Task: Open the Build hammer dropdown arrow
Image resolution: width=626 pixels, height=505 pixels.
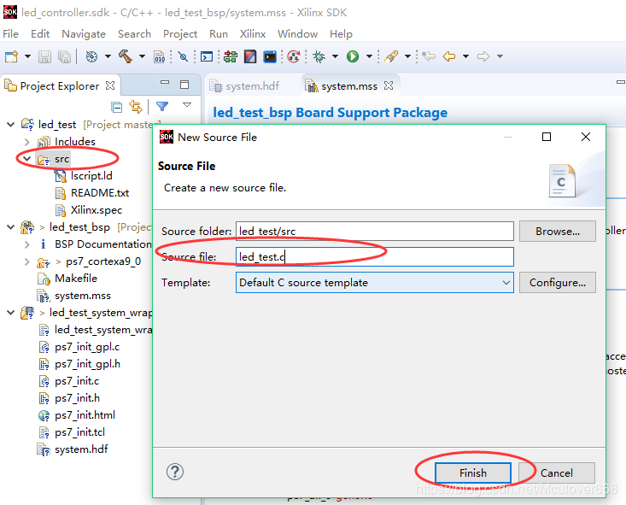Action: pyautogui.click(x=142, y=56)
